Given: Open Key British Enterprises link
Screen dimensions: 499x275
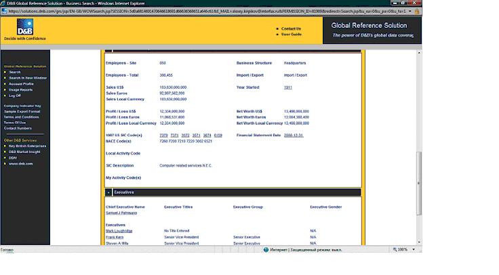Looking at the screenshot, I should pyautogui.click(x=27, y=146).
